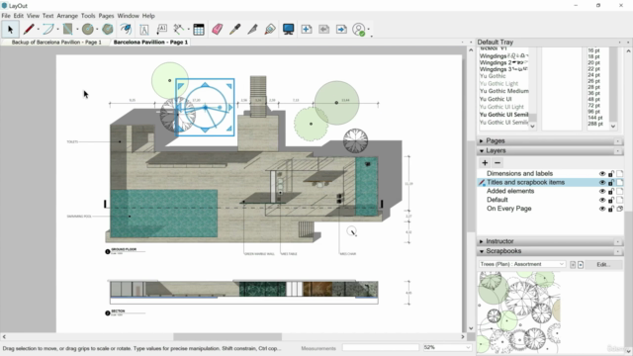Open the Tools menu
This screenshot has height=356, width=633.
coord(88,16)
